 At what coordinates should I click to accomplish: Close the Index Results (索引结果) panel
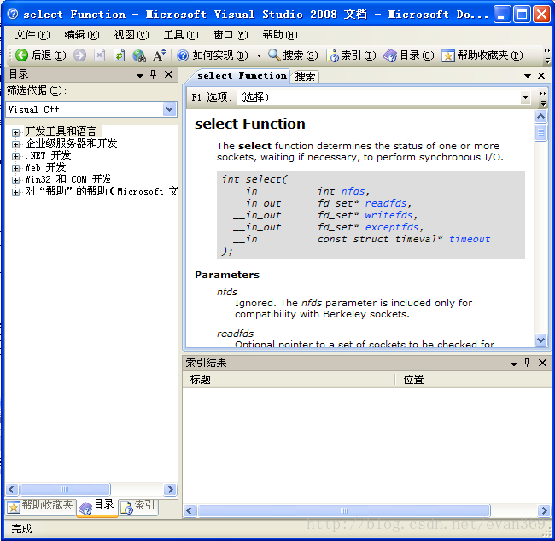pyautogui.click(x=542, y=363)
